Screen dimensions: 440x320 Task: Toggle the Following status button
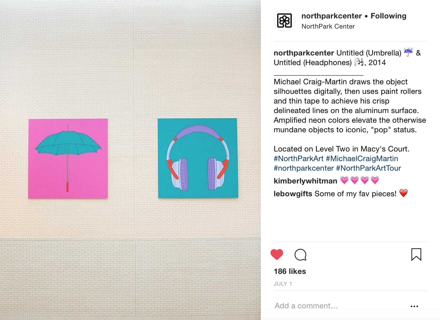tap(388, 16)
